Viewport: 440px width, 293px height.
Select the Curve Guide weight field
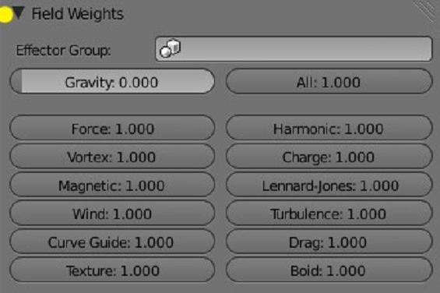click(112, 242)
